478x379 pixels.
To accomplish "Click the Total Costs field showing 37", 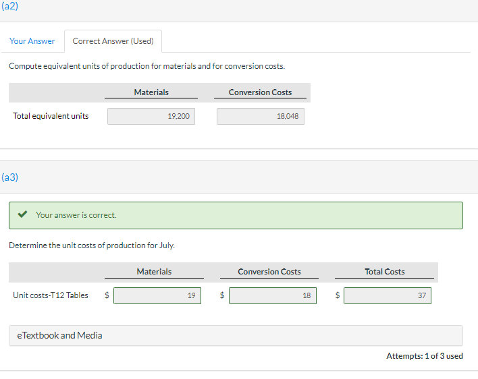I will pyautogui.click(x=387, y=295).
